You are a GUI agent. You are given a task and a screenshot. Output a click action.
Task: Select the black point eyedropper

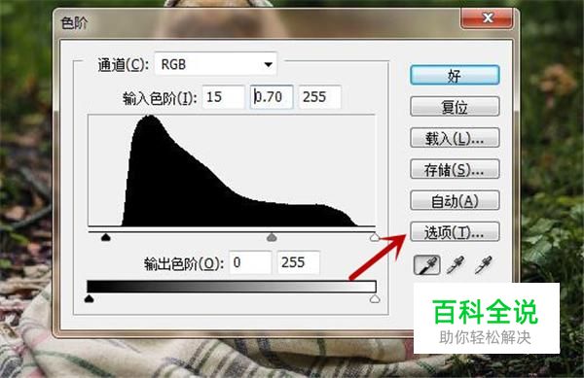[427, 265]
